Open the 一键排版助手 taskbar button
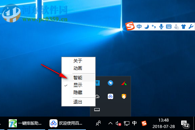This screenshot has width=195, height=130. coord(26,123)
